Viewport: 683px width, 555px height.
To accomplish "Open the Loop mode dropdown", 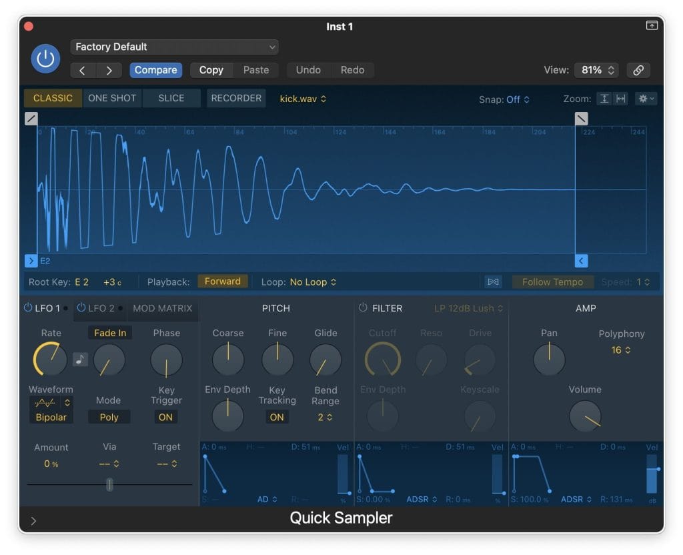I will (x=313, y=282).
